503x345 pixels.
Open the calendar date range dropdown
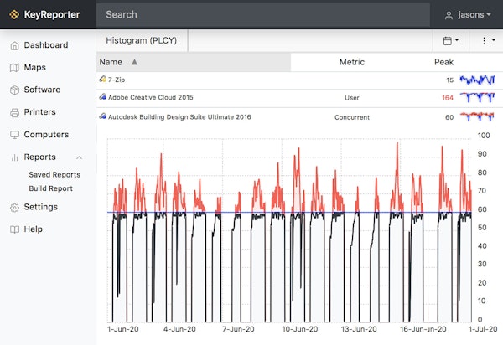(x=451, y=40)
